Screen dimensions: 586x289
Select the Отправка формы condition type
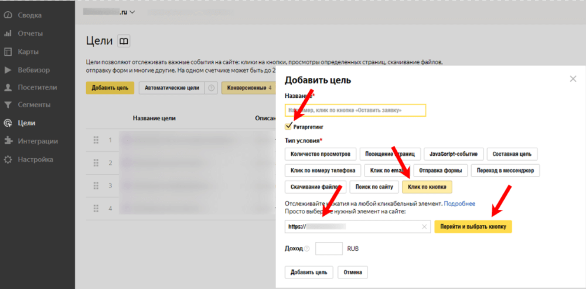[x=441, y=171]
